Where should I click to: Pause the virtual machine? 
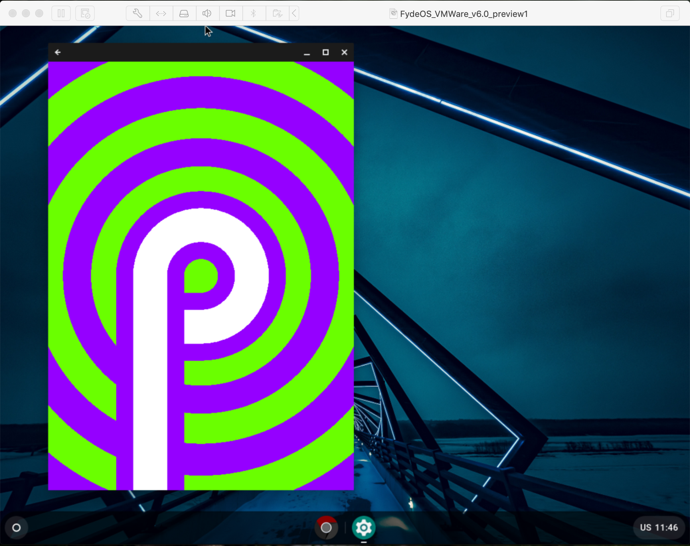click(x=61, y=14)
